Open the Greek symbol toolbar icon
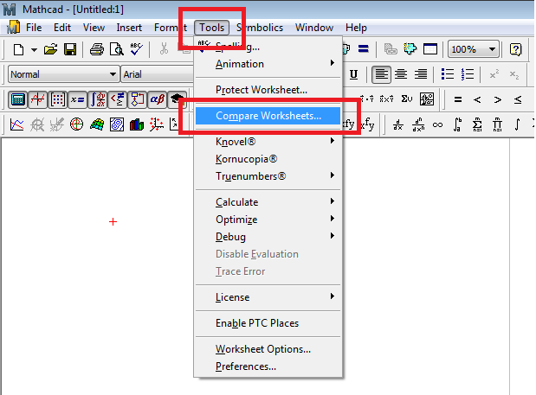Image resolution: width=536 pixels, height=395 pixels. 158,99
